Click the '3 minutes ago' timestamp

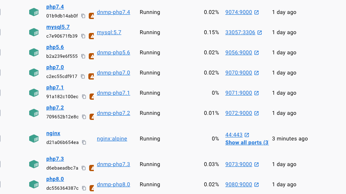point(290,139)
